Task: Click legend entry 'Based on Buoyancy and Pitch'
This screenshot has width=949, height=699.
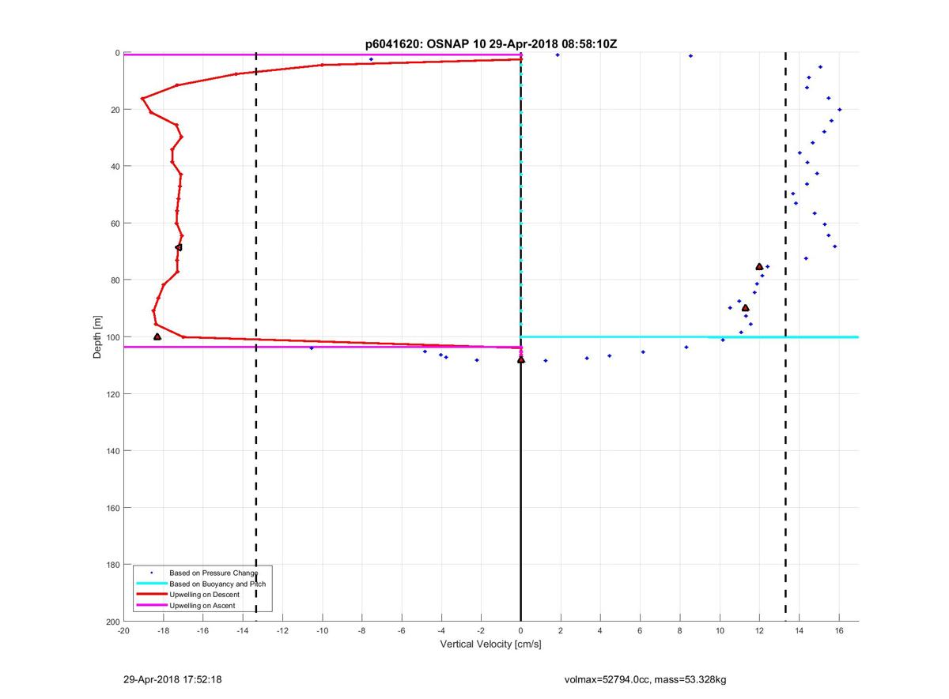Action: coord(217,584)
